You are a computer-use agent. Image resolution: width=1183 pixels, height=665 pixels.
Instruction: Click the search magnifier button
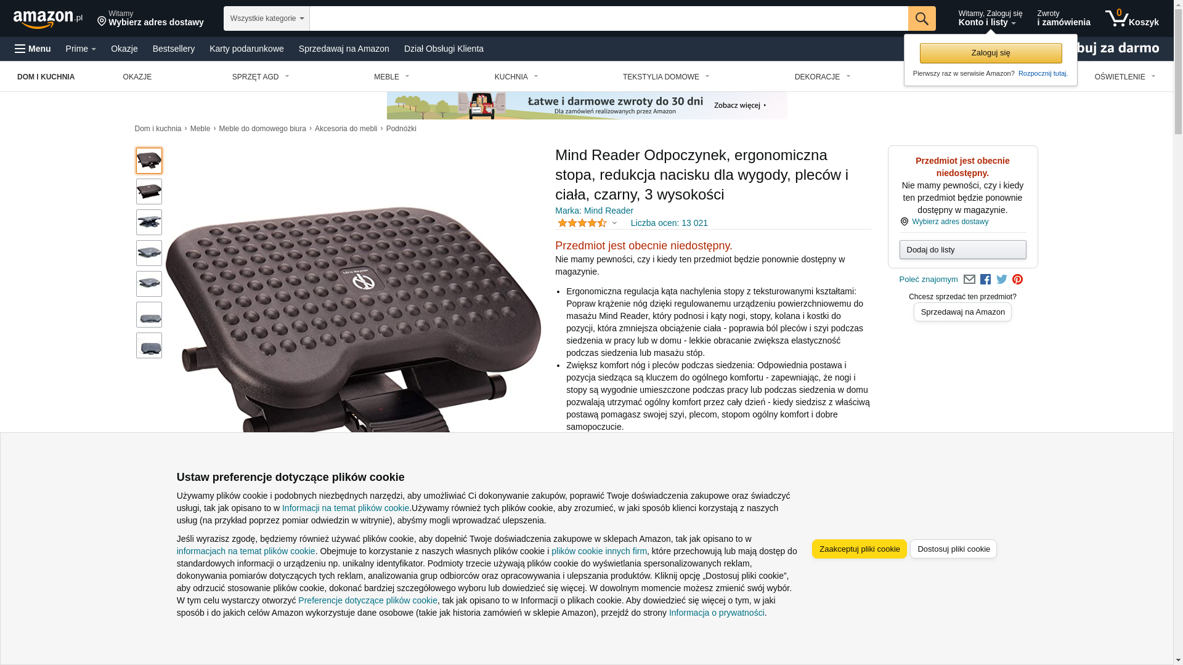(922, 18)
